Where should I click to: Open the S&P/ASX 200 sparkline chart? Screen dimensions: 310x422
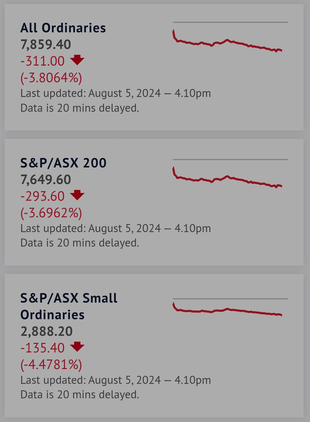pyautogui.click(x=230, y=173)
